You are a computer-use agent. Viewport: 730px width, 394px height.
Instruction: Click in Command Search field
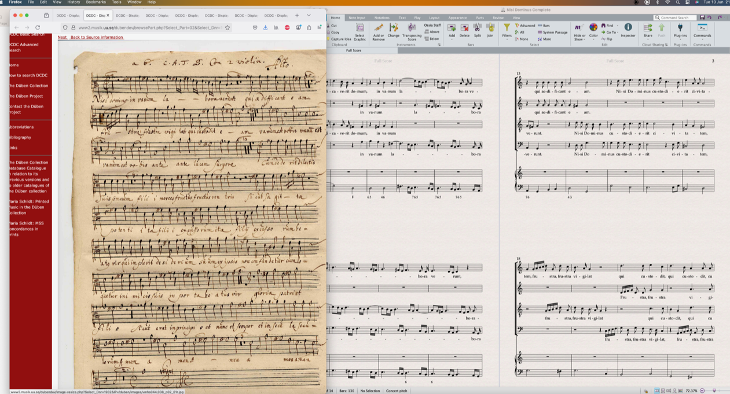coord(674,18)
